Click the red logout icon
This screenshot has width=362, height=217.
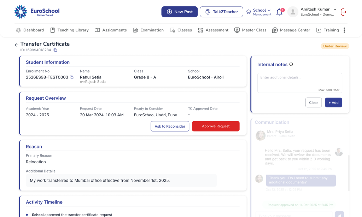pyautogui.click(x=343, y=12)
